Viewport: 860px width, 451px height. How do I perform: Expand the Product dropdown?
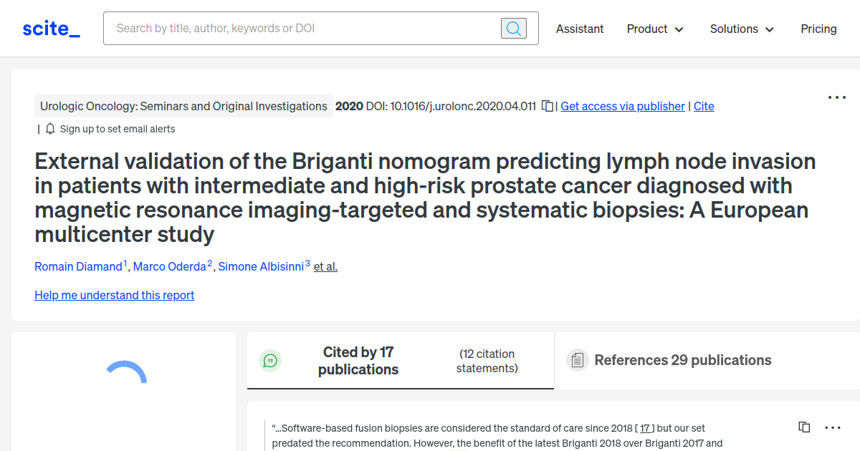[x=654, y=29]
